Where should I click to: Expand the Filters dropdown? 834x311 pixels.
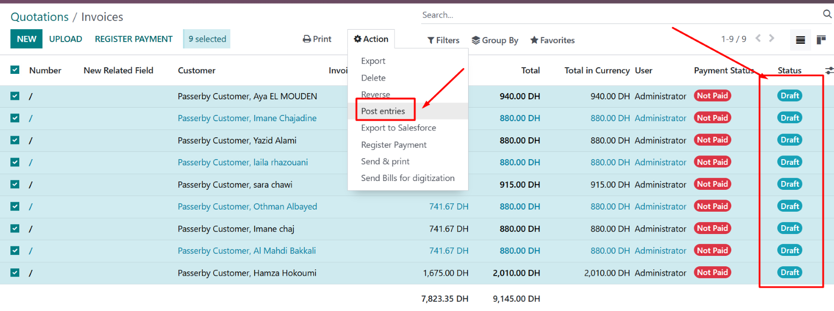pos(444,40)
